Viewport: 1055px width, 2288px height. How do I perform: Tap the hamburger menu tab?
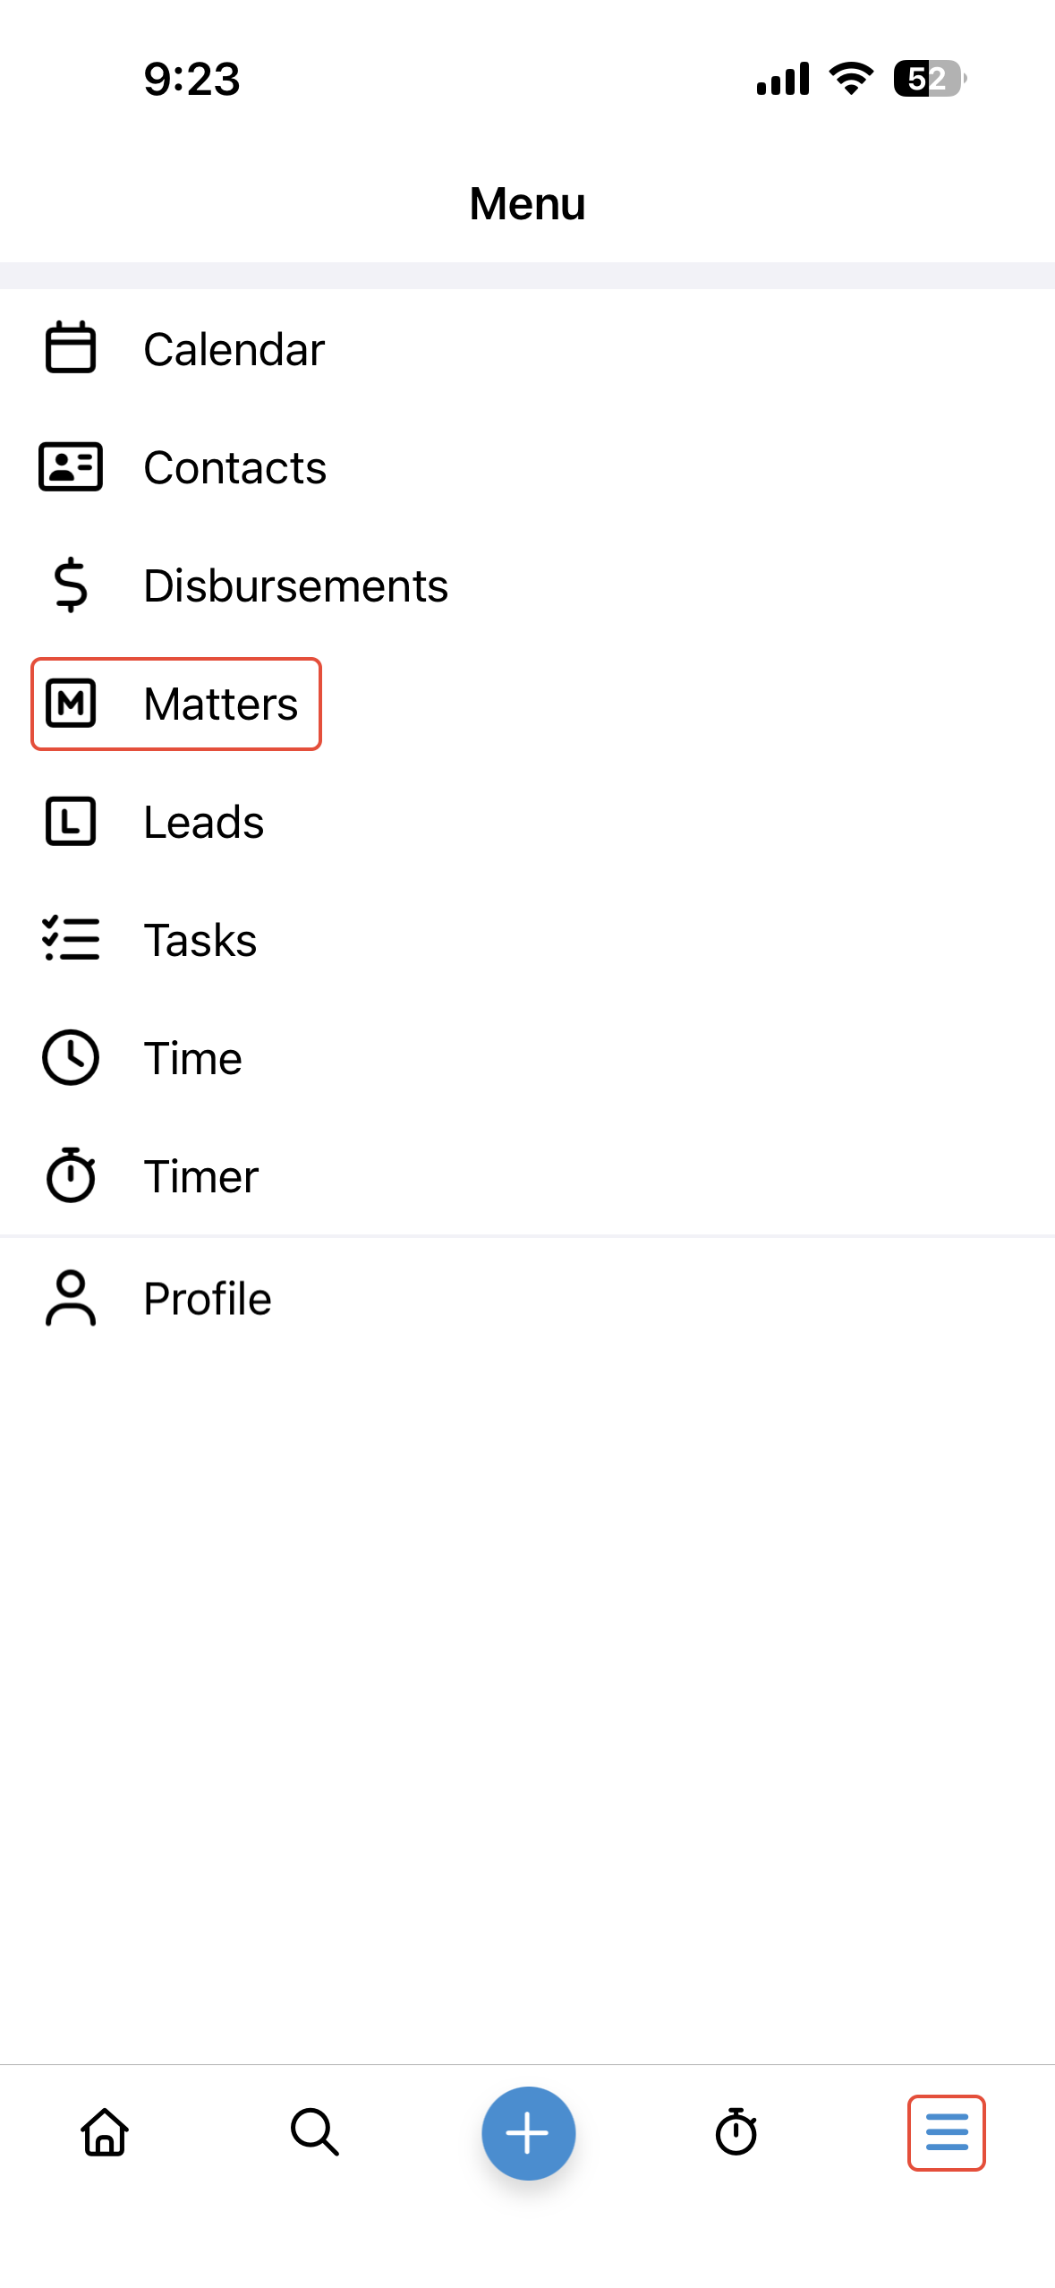coord(947,2132)
